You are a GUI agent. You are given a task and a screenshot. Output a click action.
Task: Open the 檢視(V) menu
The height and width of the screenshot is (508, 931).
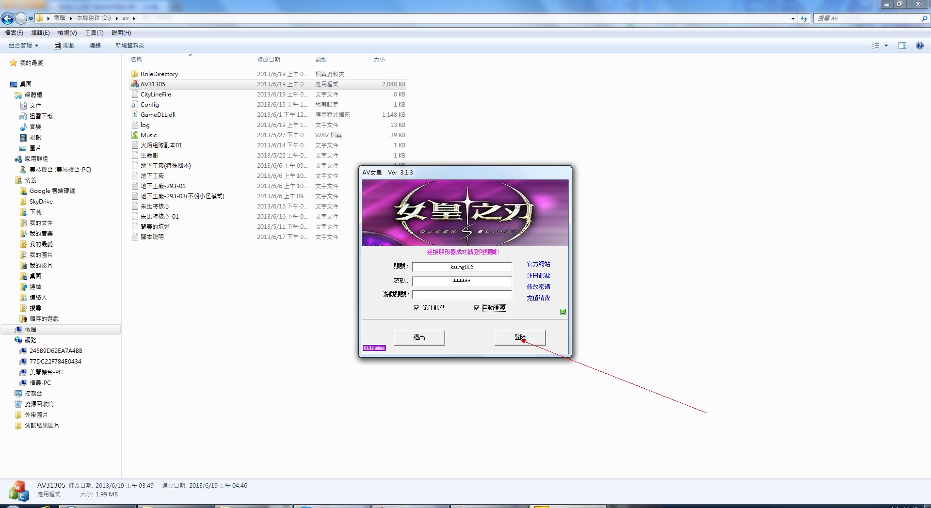tap(67, 33)
